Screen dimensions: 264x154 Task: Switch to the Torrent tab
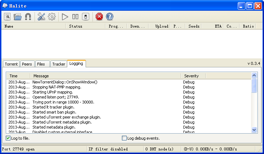11,64
